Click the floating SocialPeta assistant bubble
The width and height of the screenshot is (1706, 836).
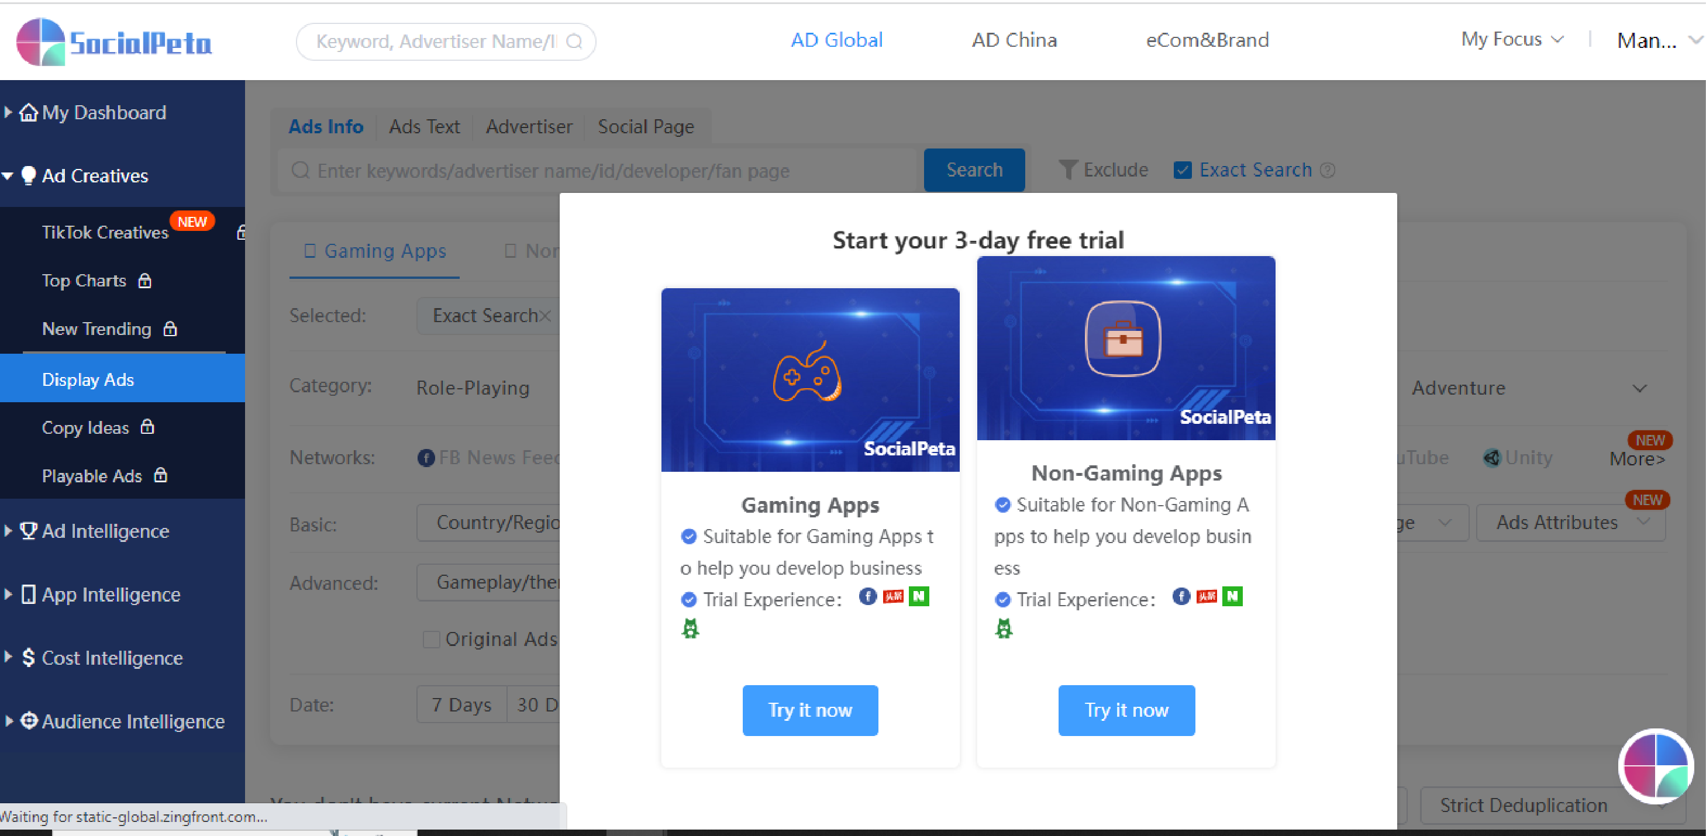coord(1656,766)
